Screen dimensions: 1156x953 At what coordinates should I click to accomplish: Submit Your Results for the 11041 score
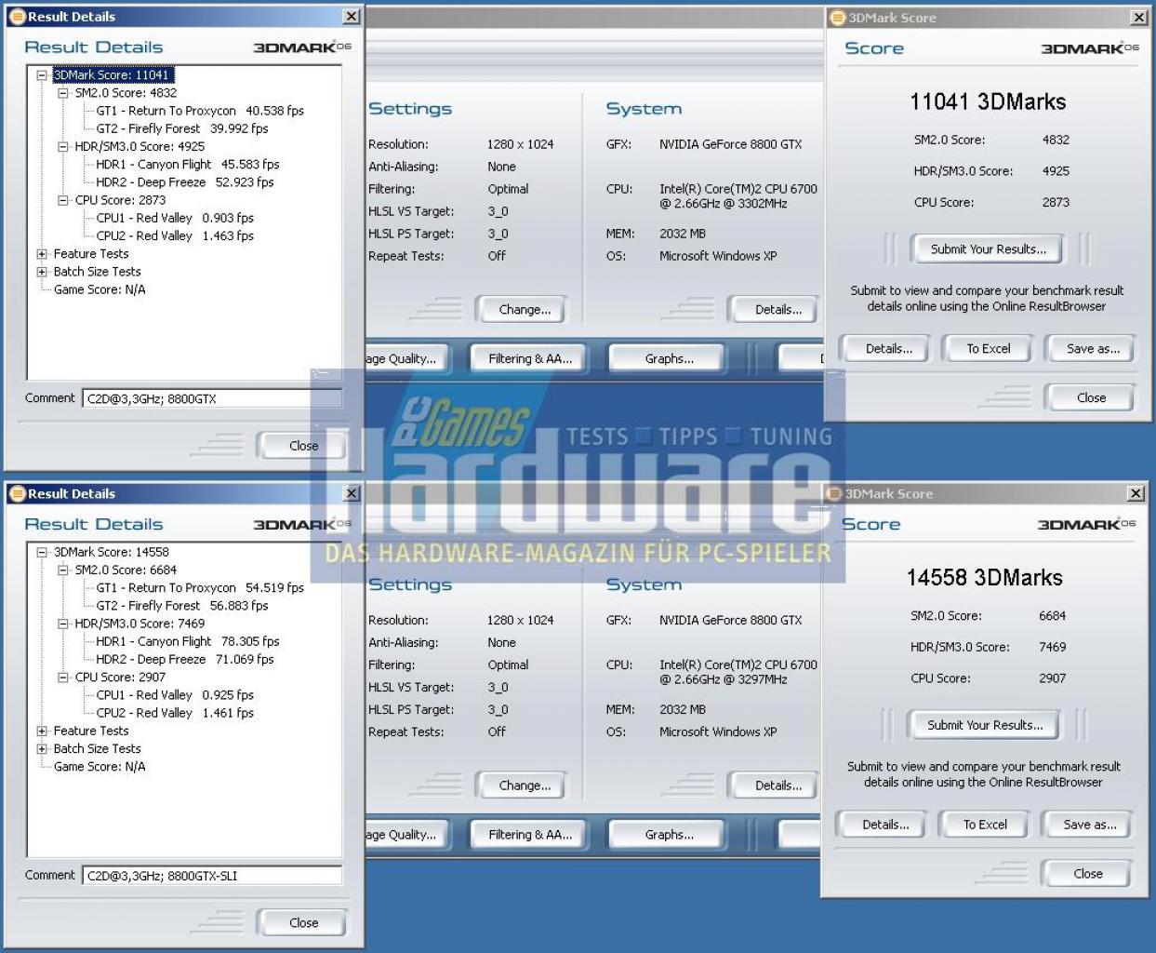tap(989, 249)
